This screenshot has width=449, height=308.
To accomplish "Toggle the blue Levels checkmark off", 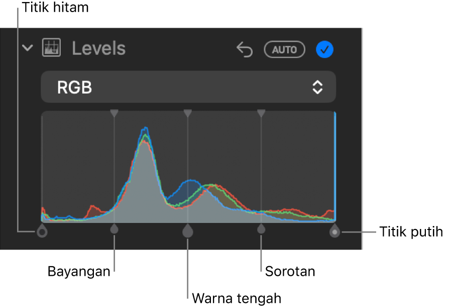I will click(x=325, y=49).
